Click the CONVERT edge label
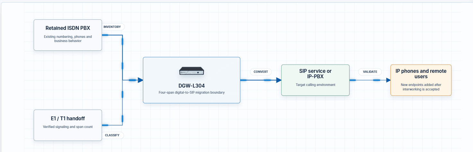This screenshot has height=152, width=473. tap(261, 72)
